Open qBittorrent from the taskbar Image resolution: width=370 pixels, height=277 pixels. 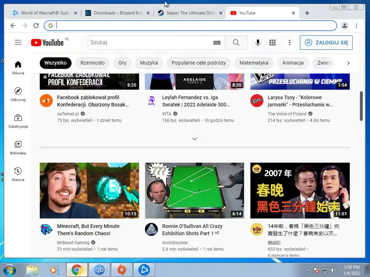[x=99, y=270]
